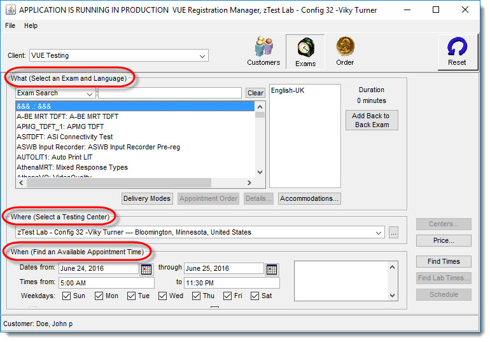The height and width of the screenshot is (342, 490).
Task: Open the File menu
Action: click(10, 25)
